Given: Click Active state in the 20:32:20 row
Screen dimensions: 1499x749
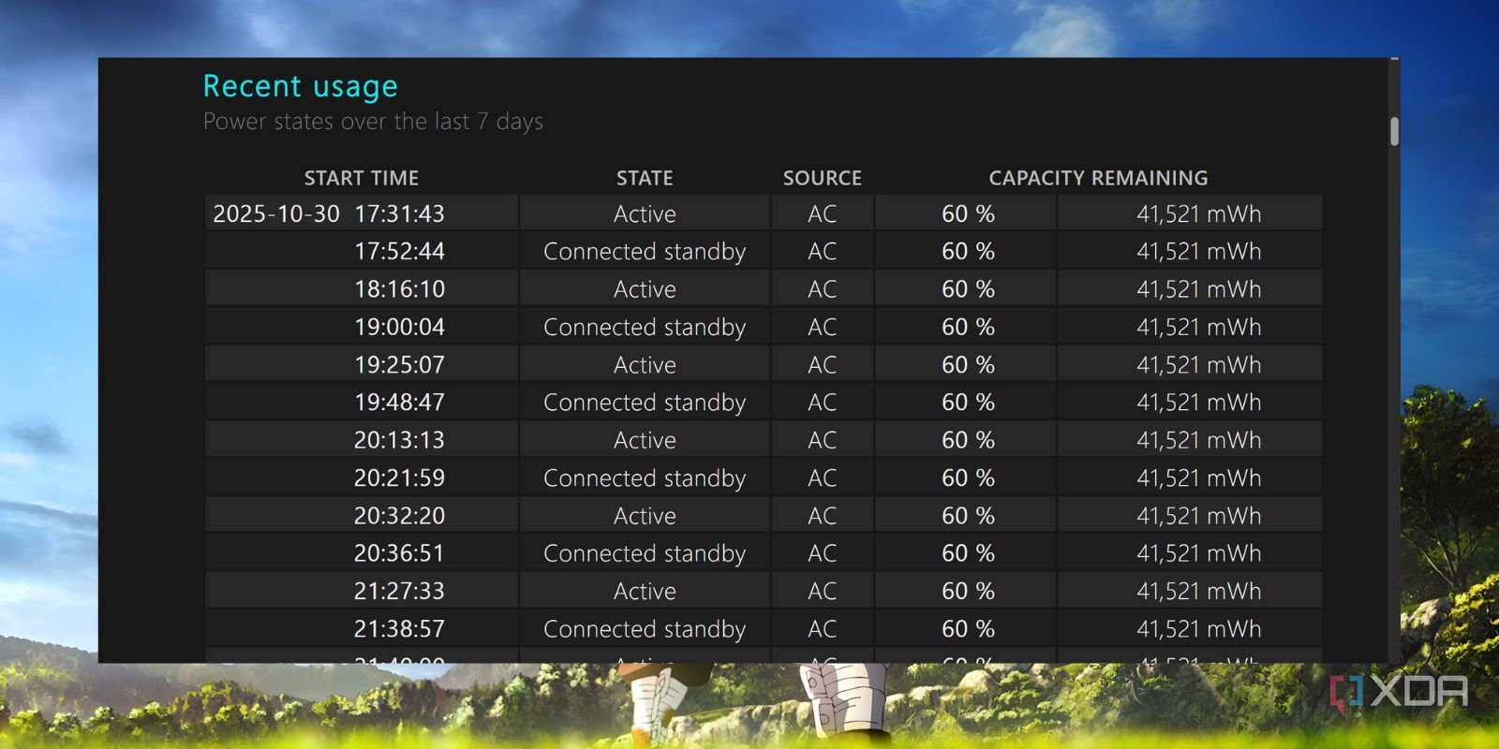Looking at the screenshot, I should (645, 515).
